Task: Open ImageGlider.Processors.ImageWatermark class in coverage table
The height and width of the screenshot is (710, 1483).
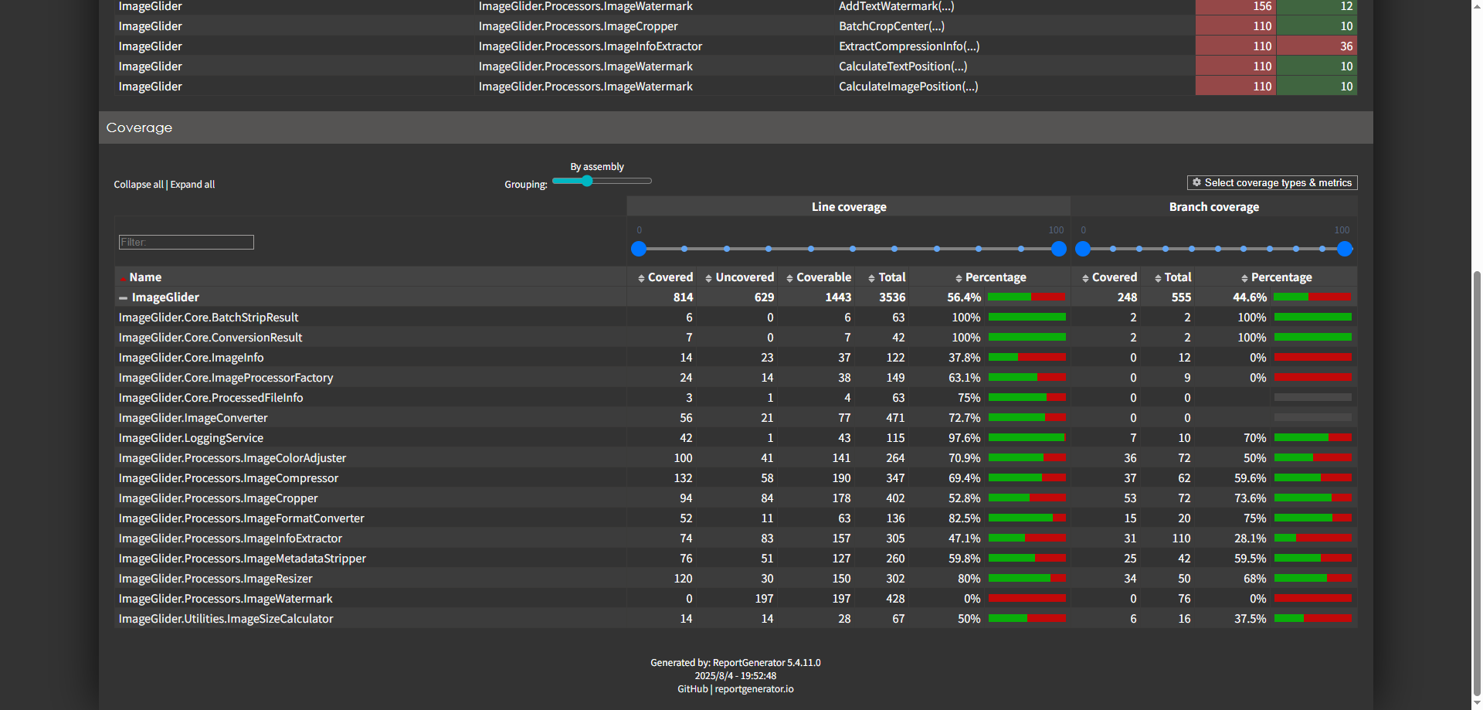Action: tap(226, 599)
